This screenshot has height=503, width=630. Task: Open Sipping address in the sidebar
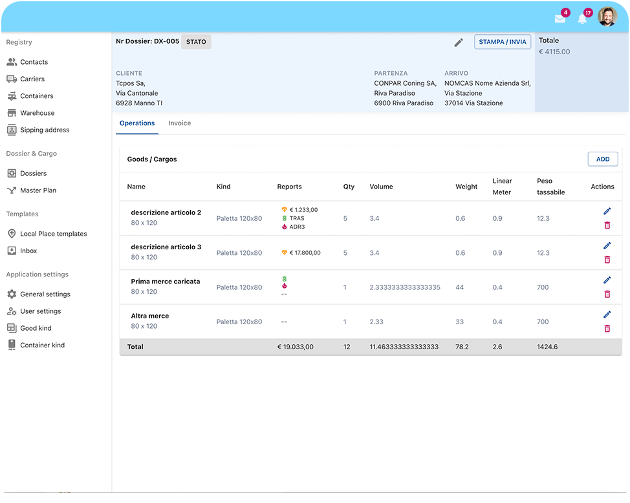click(45, 130)
